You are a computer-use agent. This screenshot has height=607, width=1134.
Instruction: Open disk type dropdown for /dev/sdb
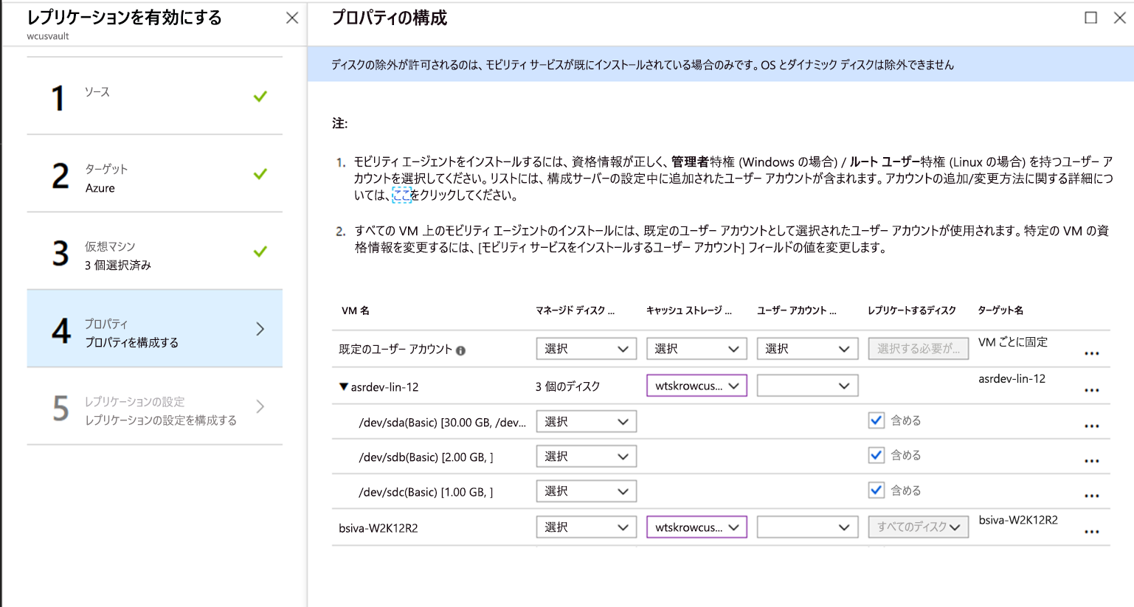[x=586, y=457]
